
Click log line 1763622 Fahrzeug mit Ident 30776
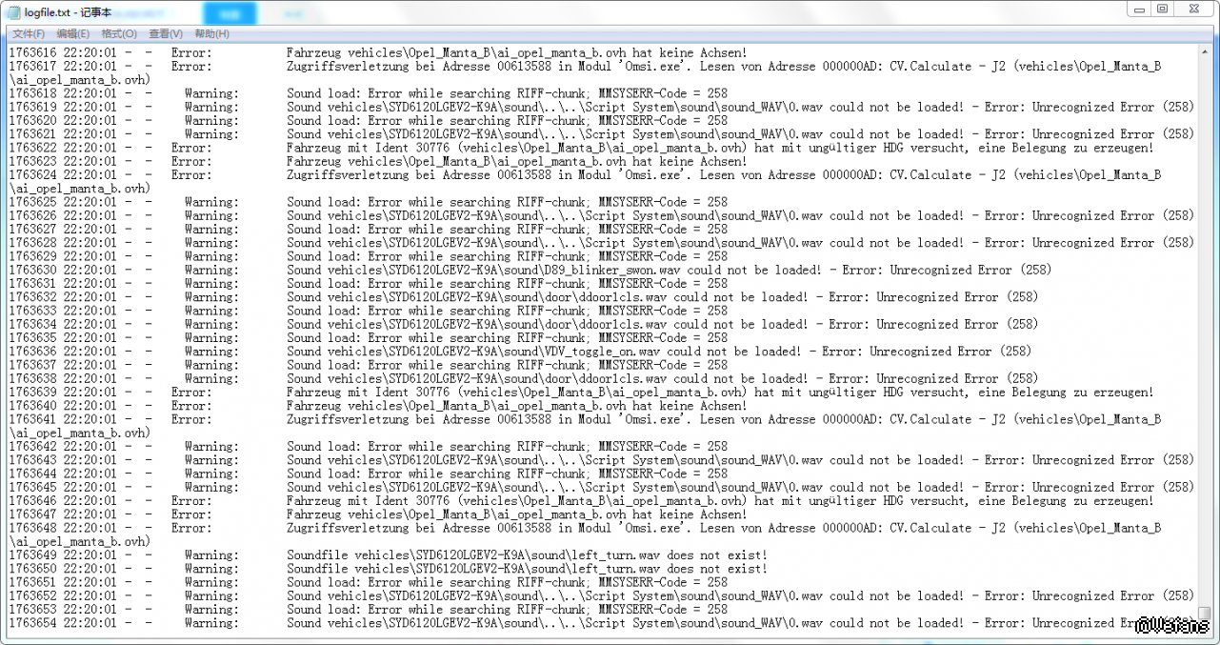point(720,148)
